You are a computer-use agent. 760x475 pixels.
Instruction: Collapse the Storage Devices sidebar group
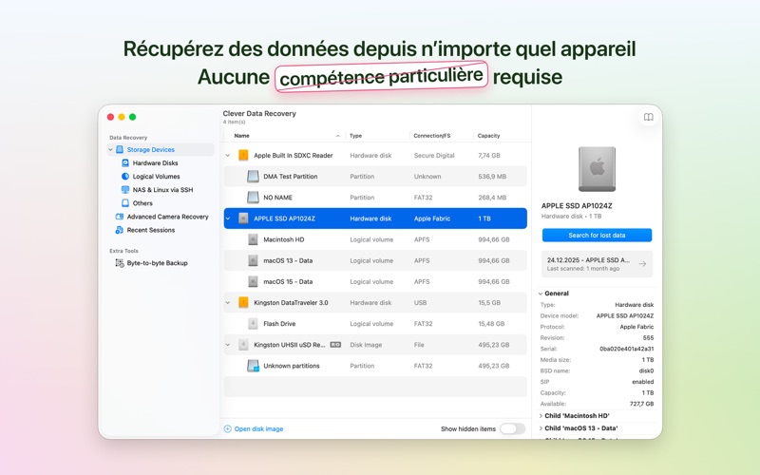click(110, 150)
